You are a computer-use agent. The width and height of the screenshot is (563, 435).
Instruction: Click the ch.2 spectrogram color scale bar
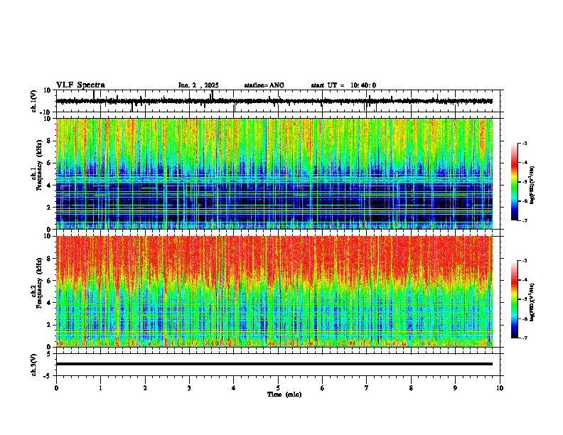[515, 299]
